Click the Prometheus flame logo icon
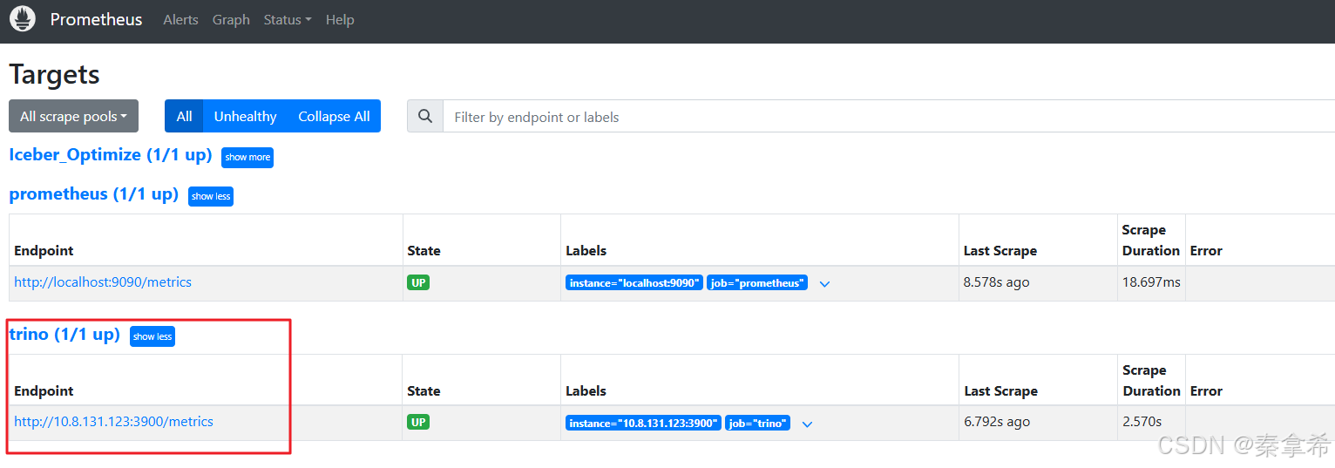The width and height of the screenshot is (1335, 468). (23, 19)
